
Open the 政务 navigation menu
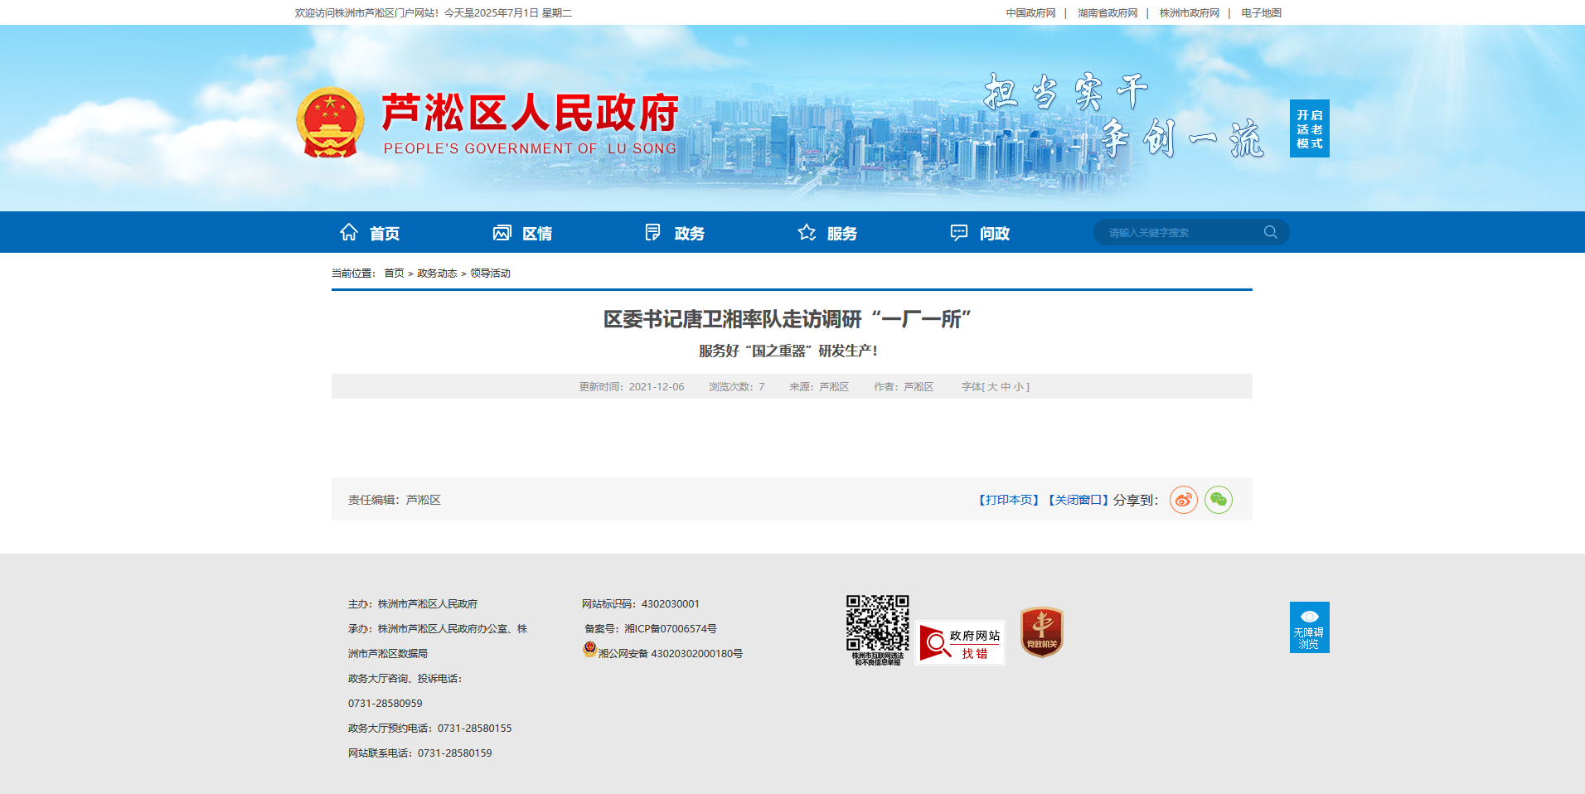pyautogui.click(x=675, y=233)
